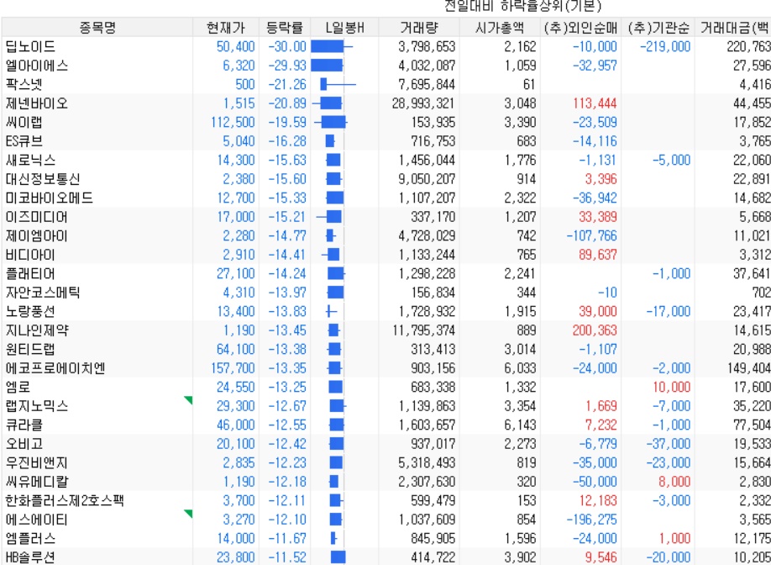Image resolution: width=771 pixels, height=565 pixels.
Task: Click the foreign net value 113,444
Action: 594,103
